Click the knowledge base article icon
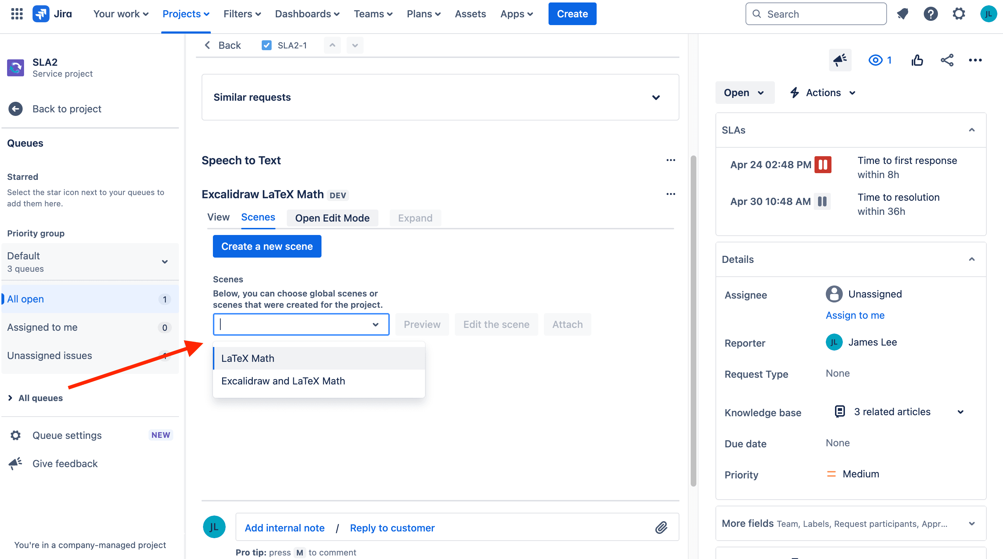The height and width of the screenshot is (559, 1003). click(840, 412)
